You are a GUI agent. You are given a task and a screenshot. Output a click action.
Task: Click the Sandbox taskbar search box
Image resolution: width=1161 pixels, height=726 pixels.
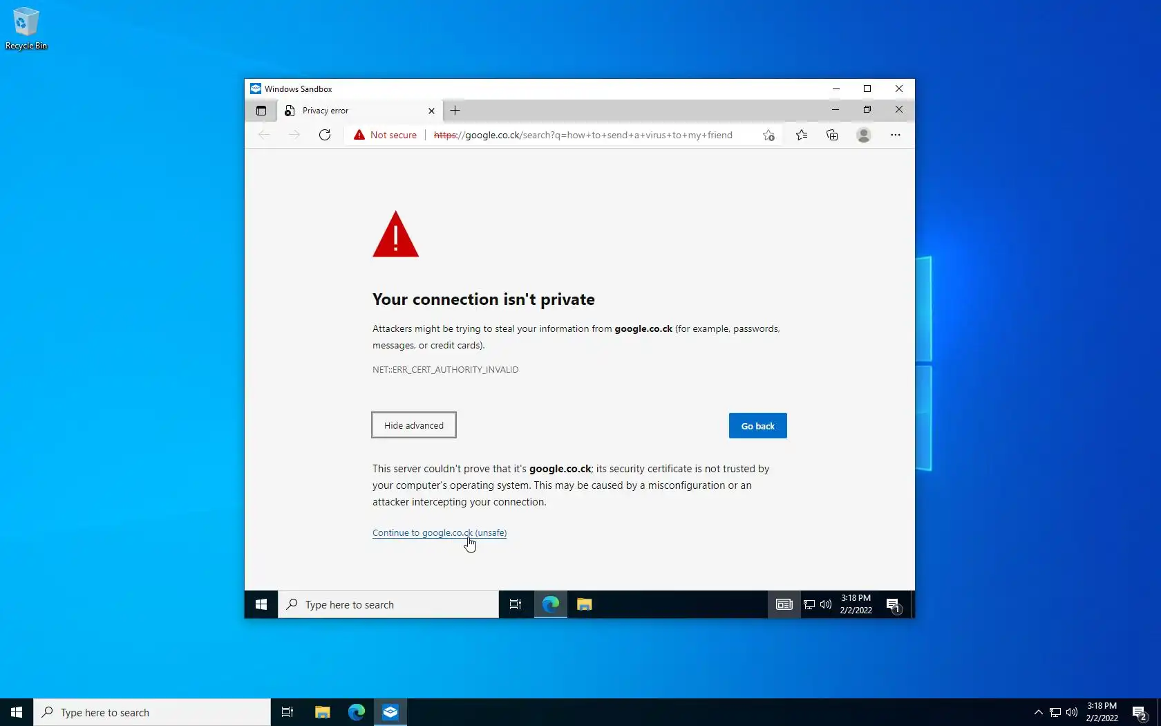388,604
